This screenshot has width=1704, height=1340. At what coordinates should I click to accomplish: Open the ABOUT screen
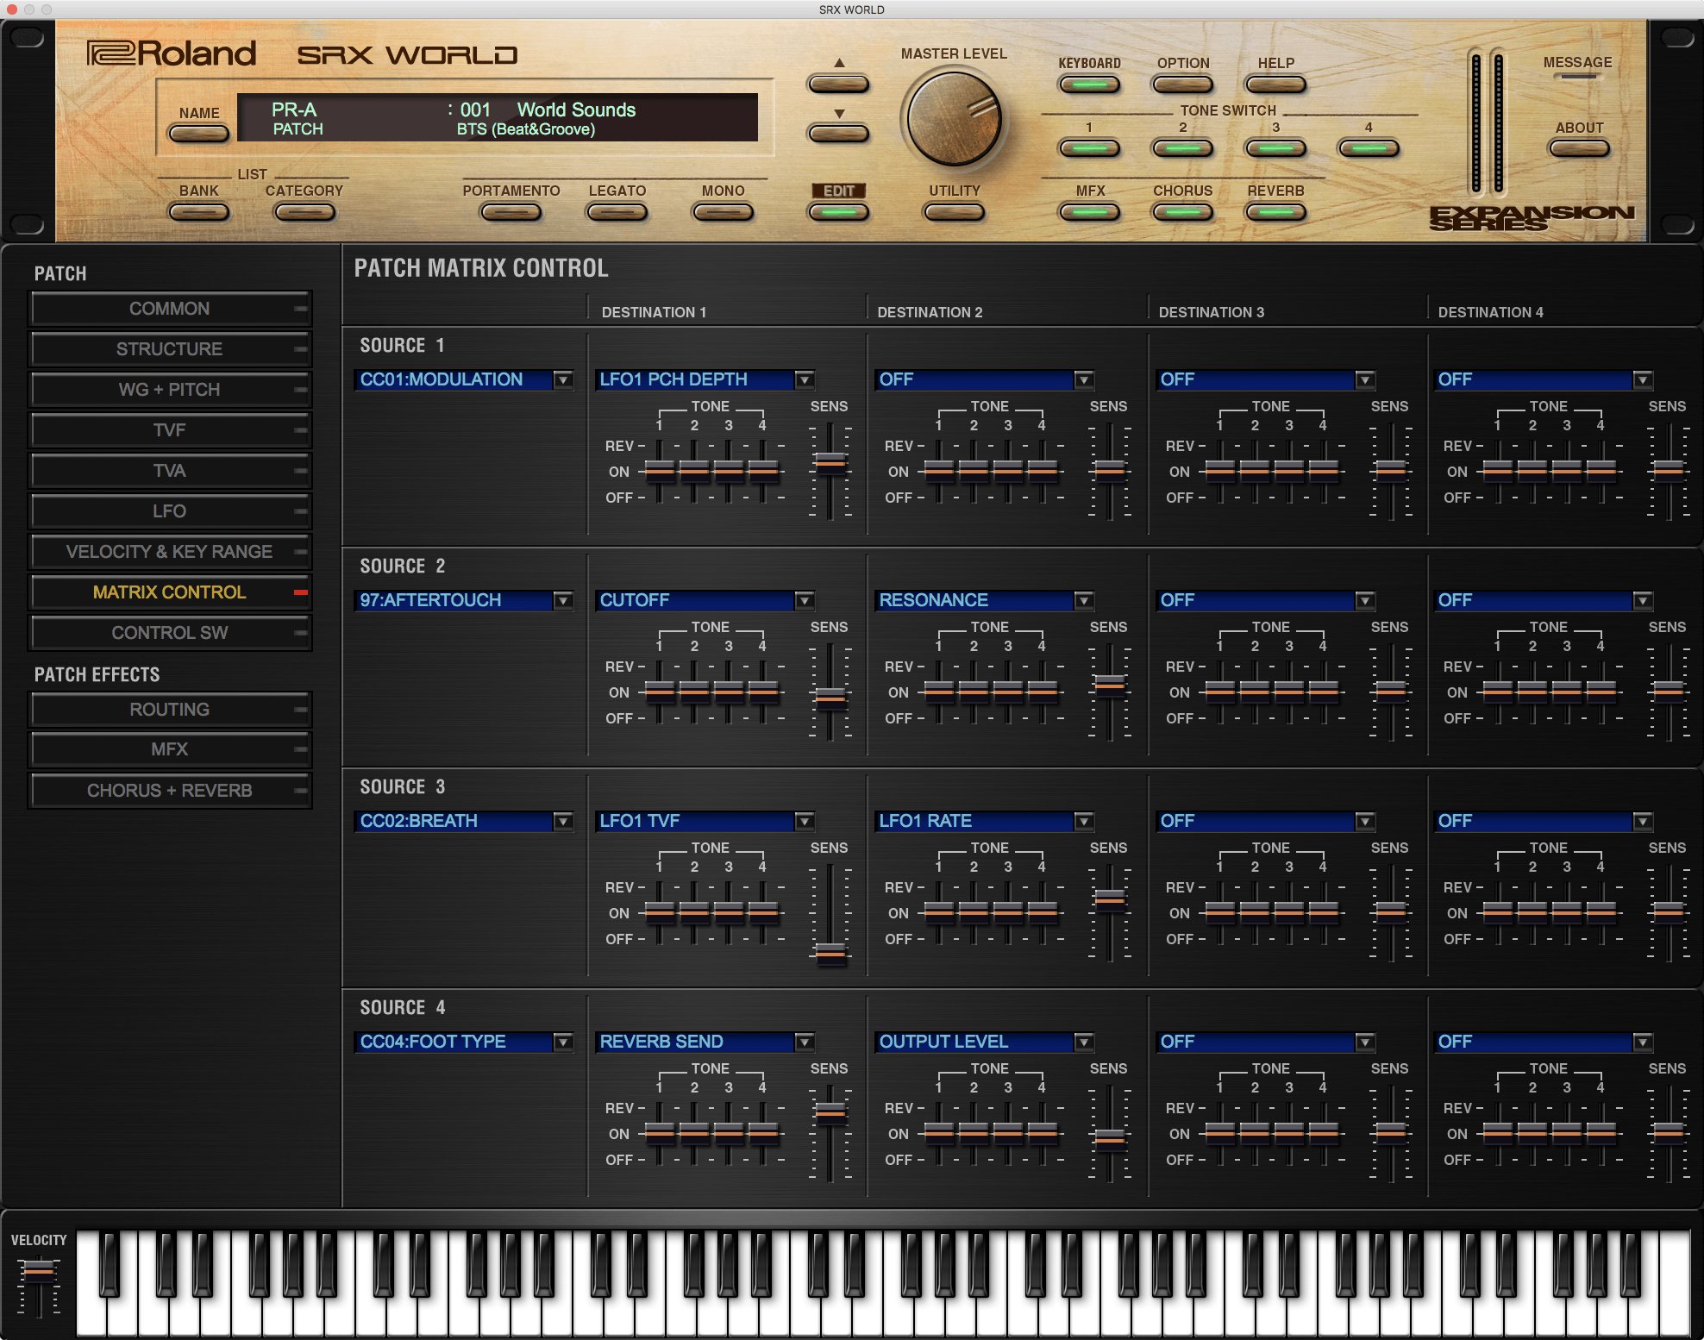(x=1579, y=148)
